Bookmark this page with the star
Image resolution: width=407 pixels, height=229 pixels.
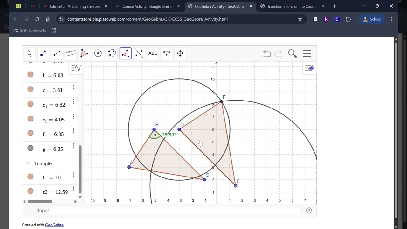tap(300, 19)
